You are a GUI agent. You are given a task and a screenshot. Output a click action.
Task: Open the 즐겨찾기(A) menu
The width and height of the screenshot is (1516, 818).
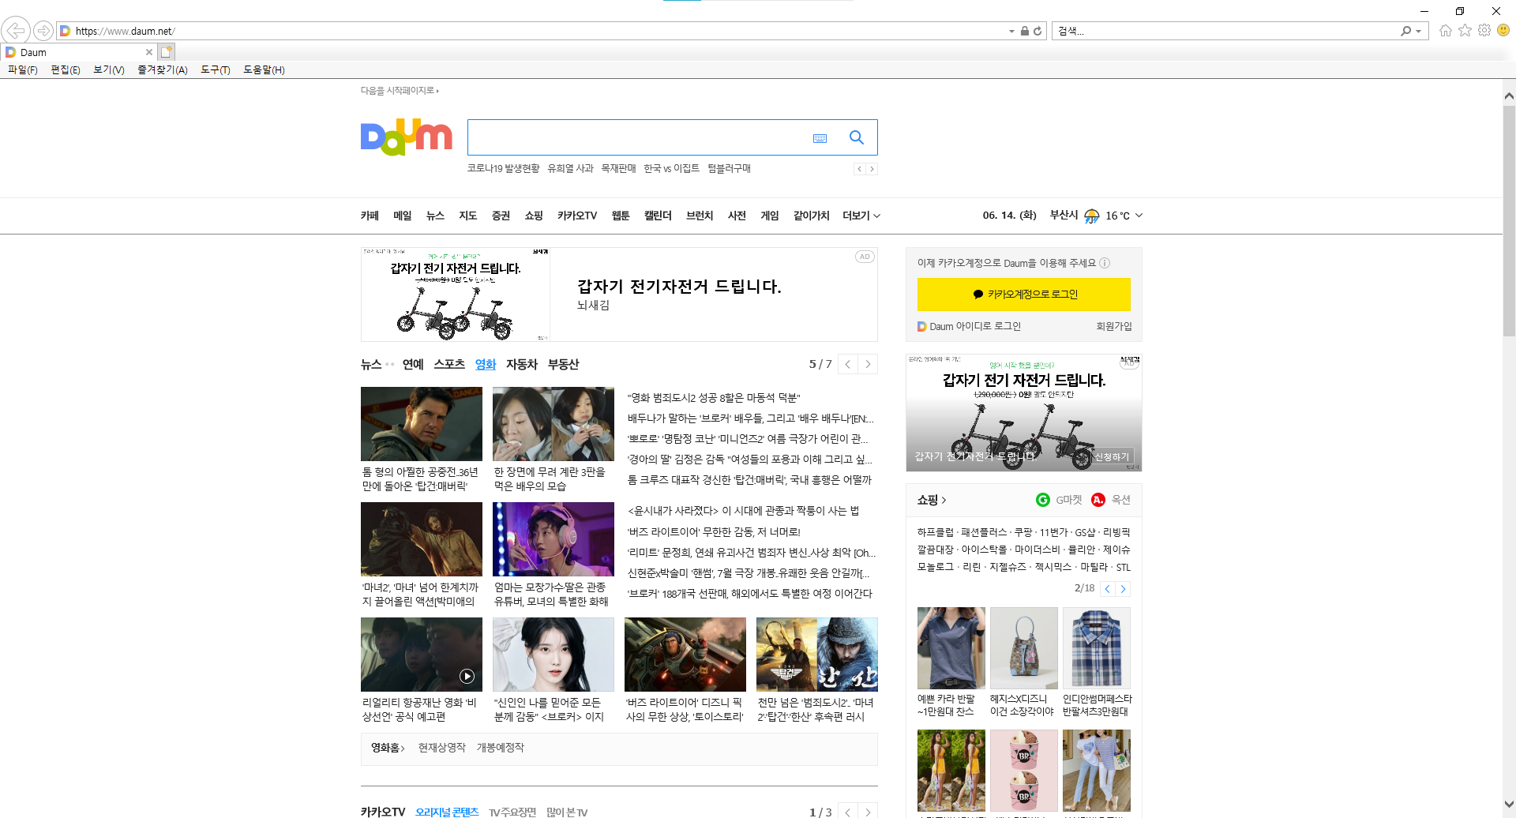[163, 69]
